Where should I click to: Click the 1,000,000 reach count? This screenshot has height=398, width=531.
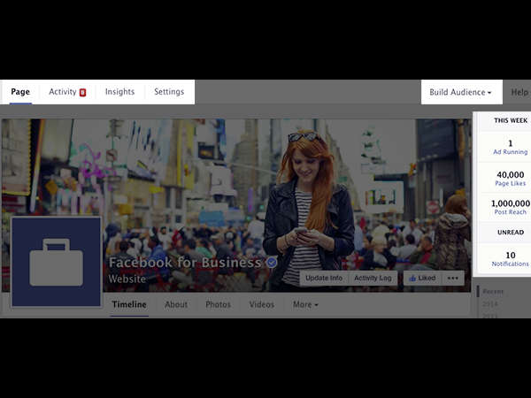[x=511, y=203]
